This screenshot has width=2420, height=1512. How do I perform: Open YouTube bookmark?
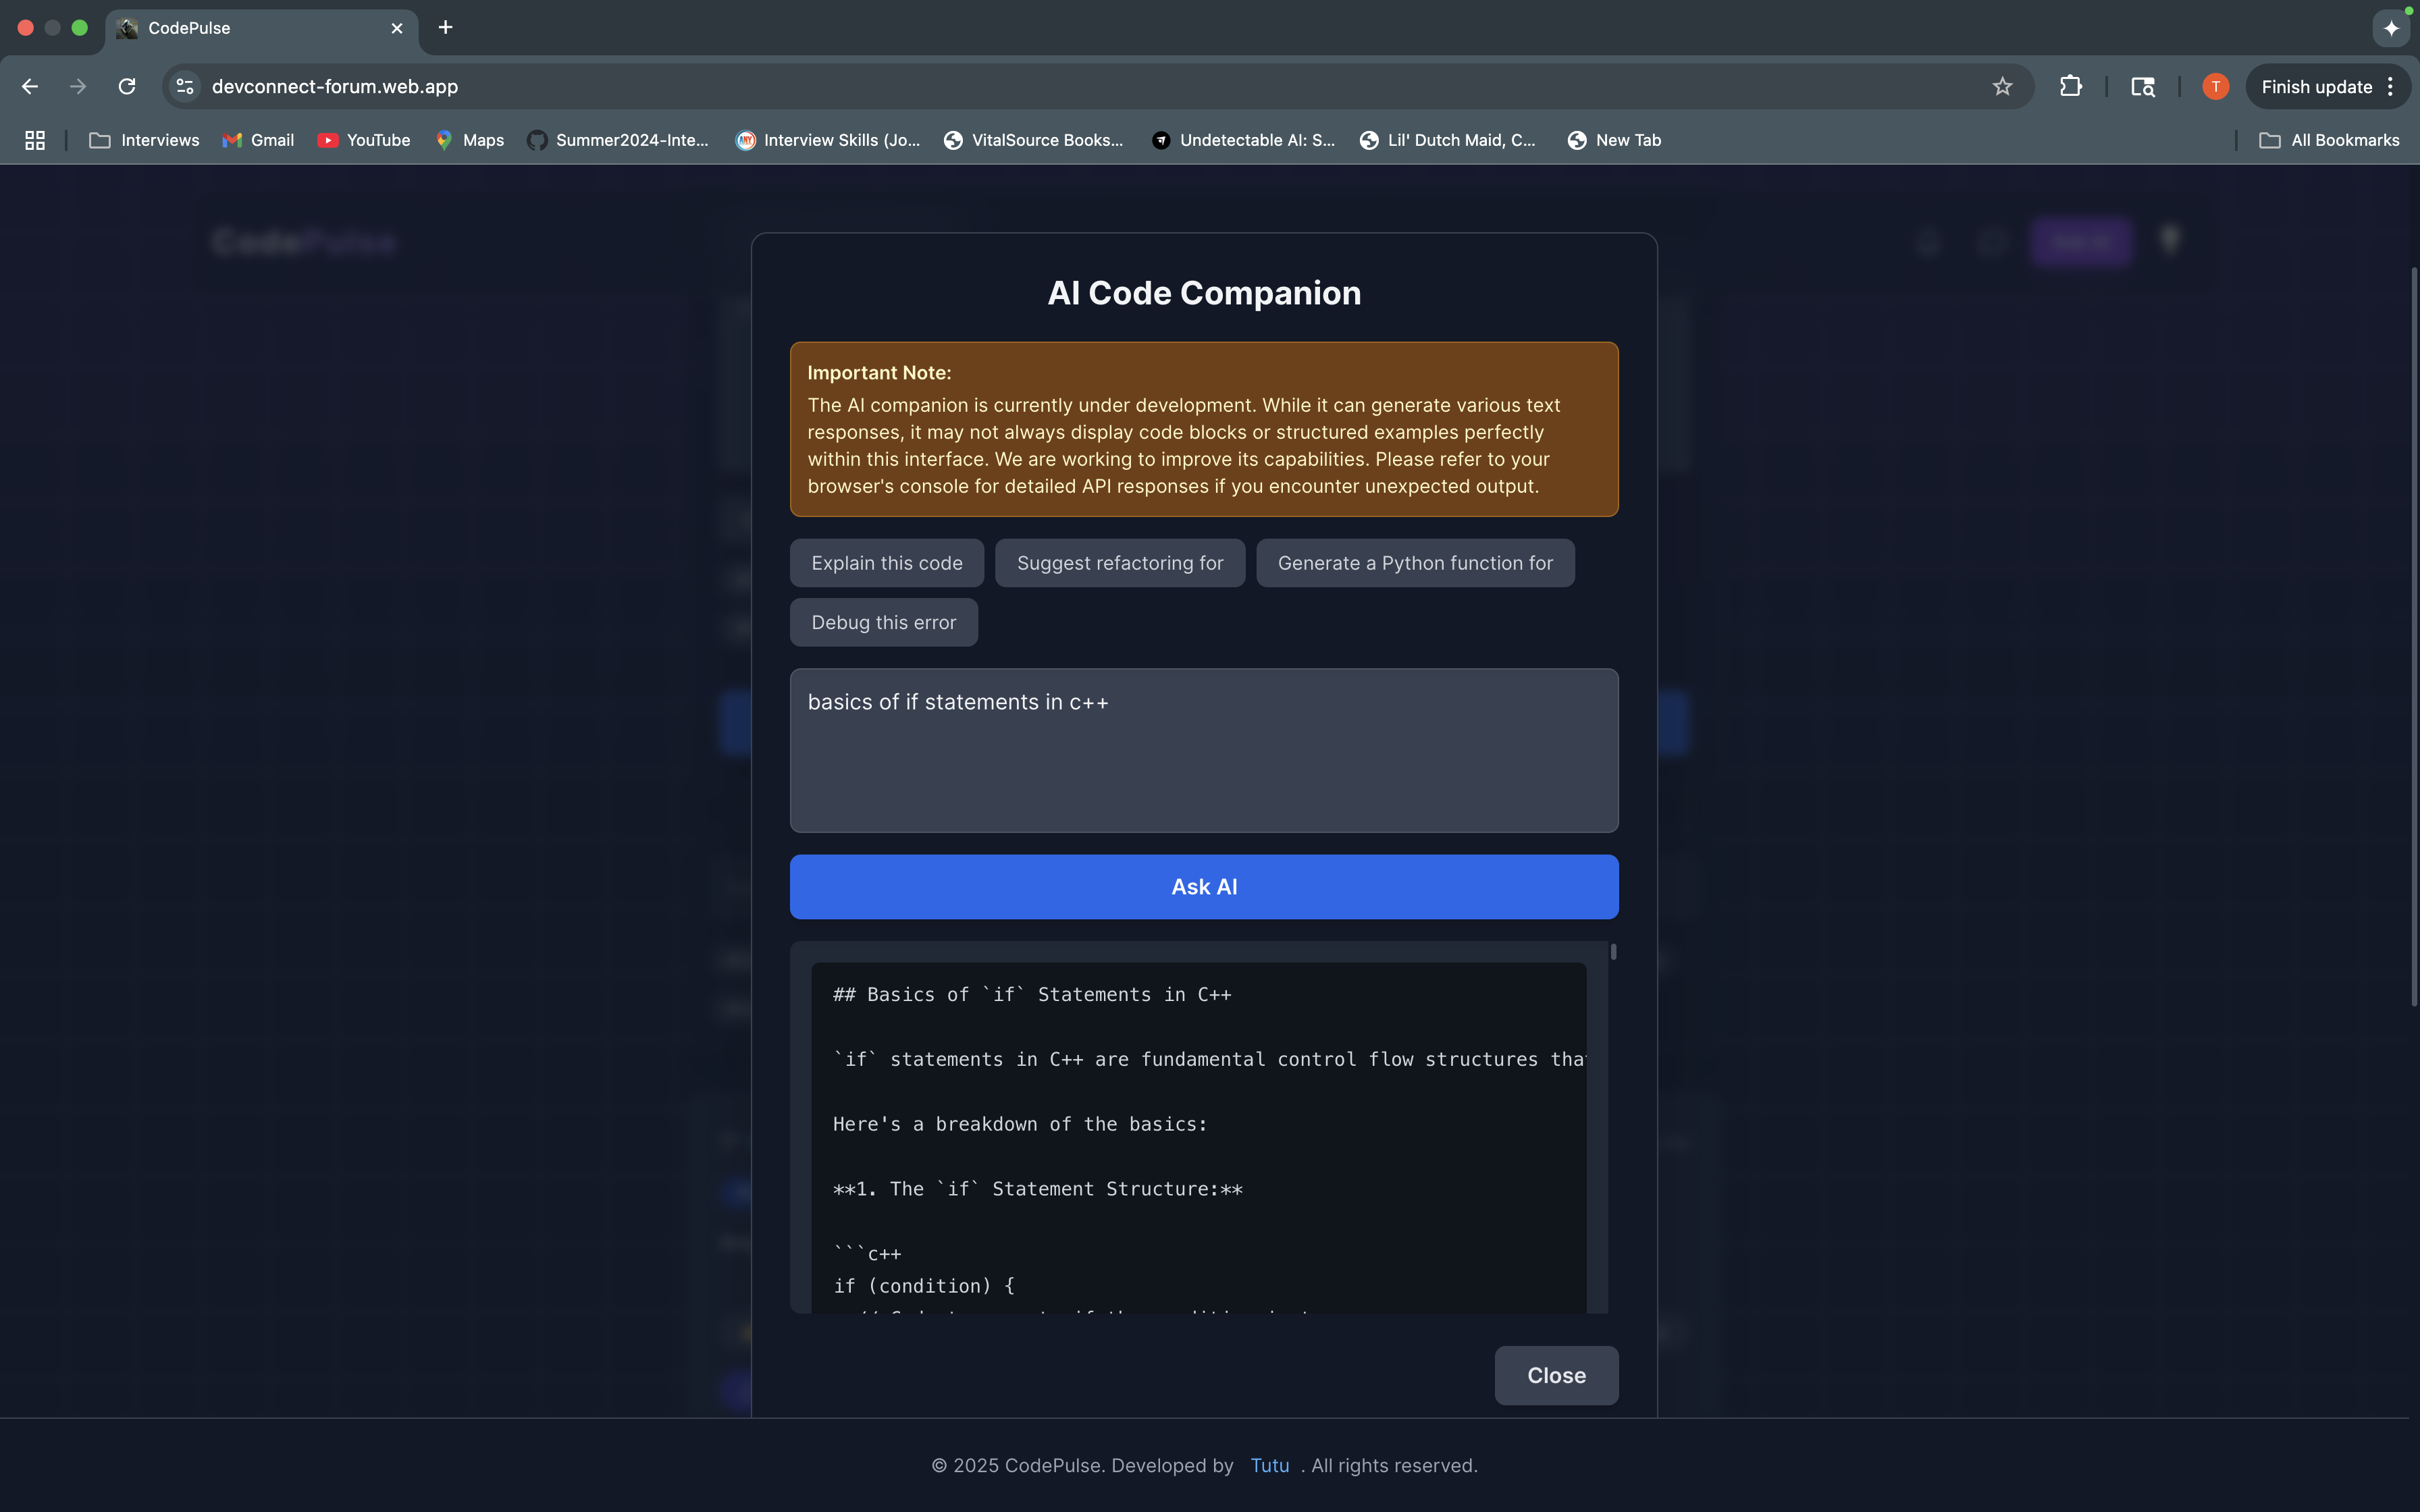[364, 140]
